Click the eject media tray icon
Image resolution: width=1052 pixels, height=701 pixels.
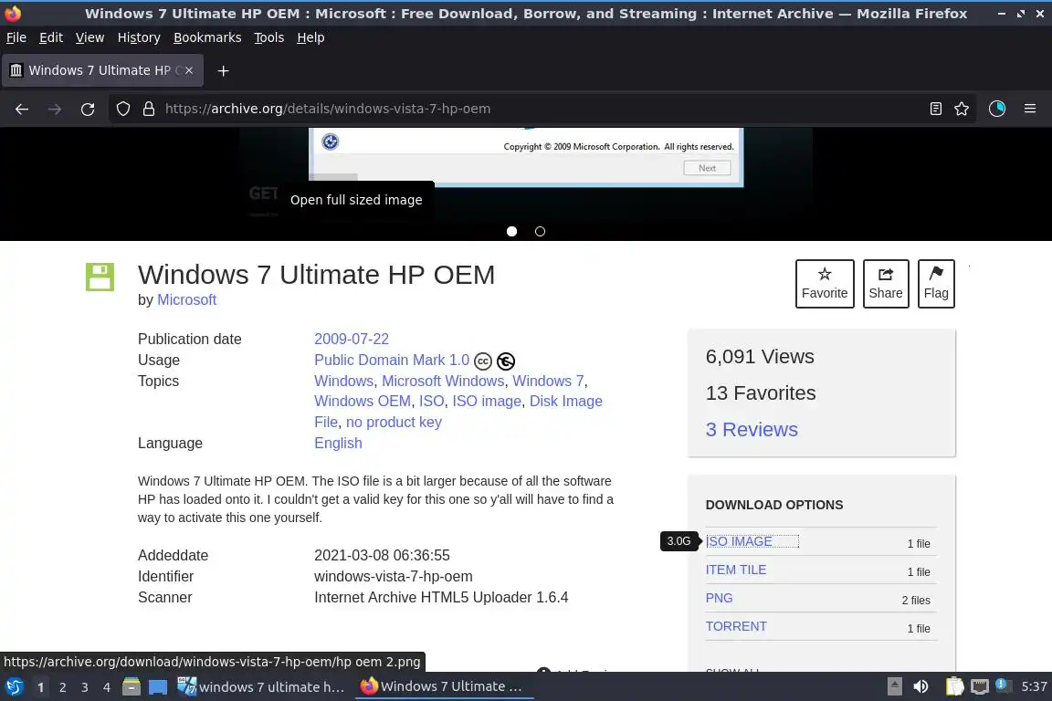click(894, 686)
